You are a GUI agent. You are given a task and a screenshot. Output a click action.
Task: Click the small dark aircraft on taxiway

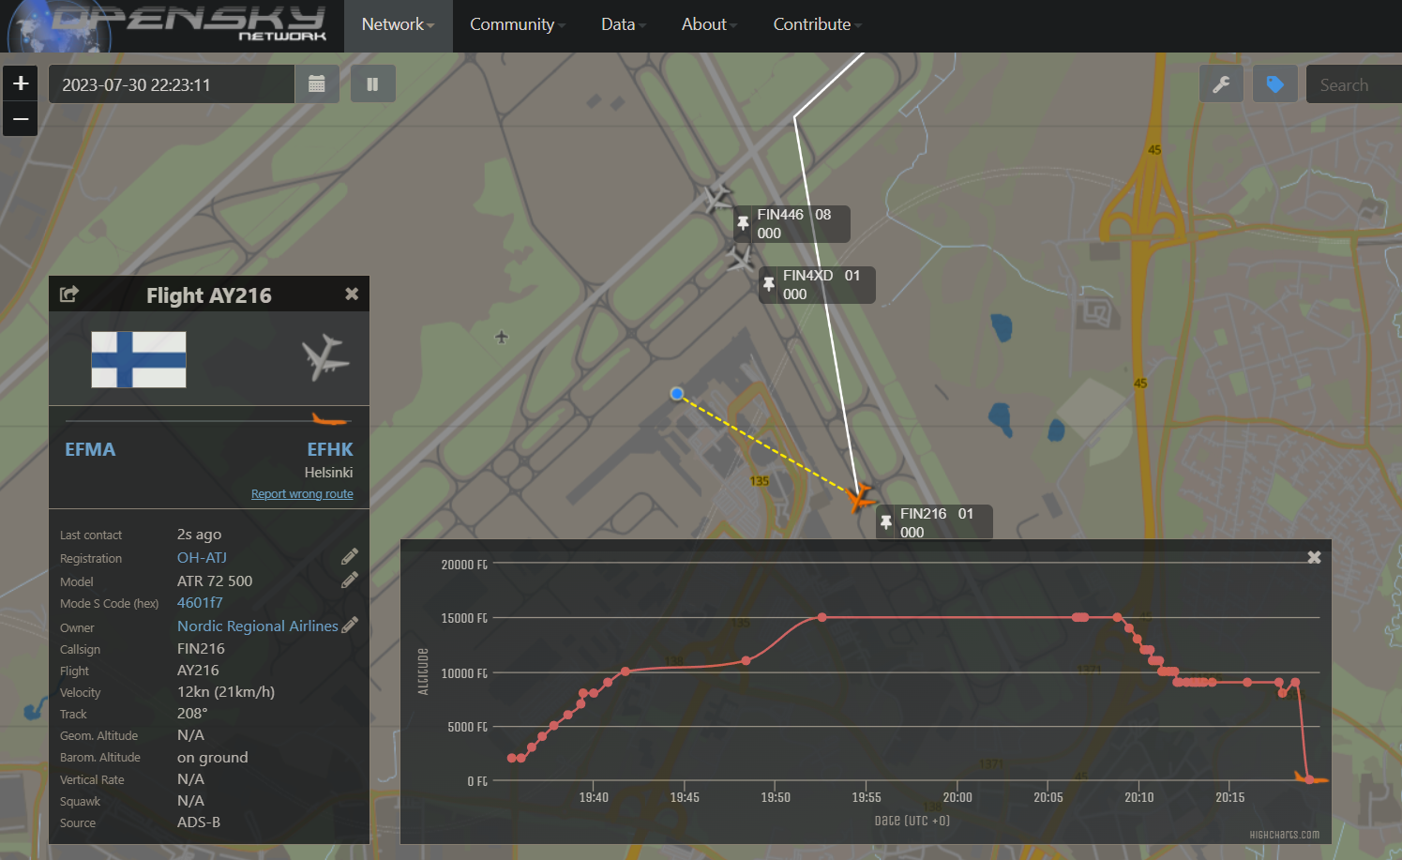tap(502, 337)
